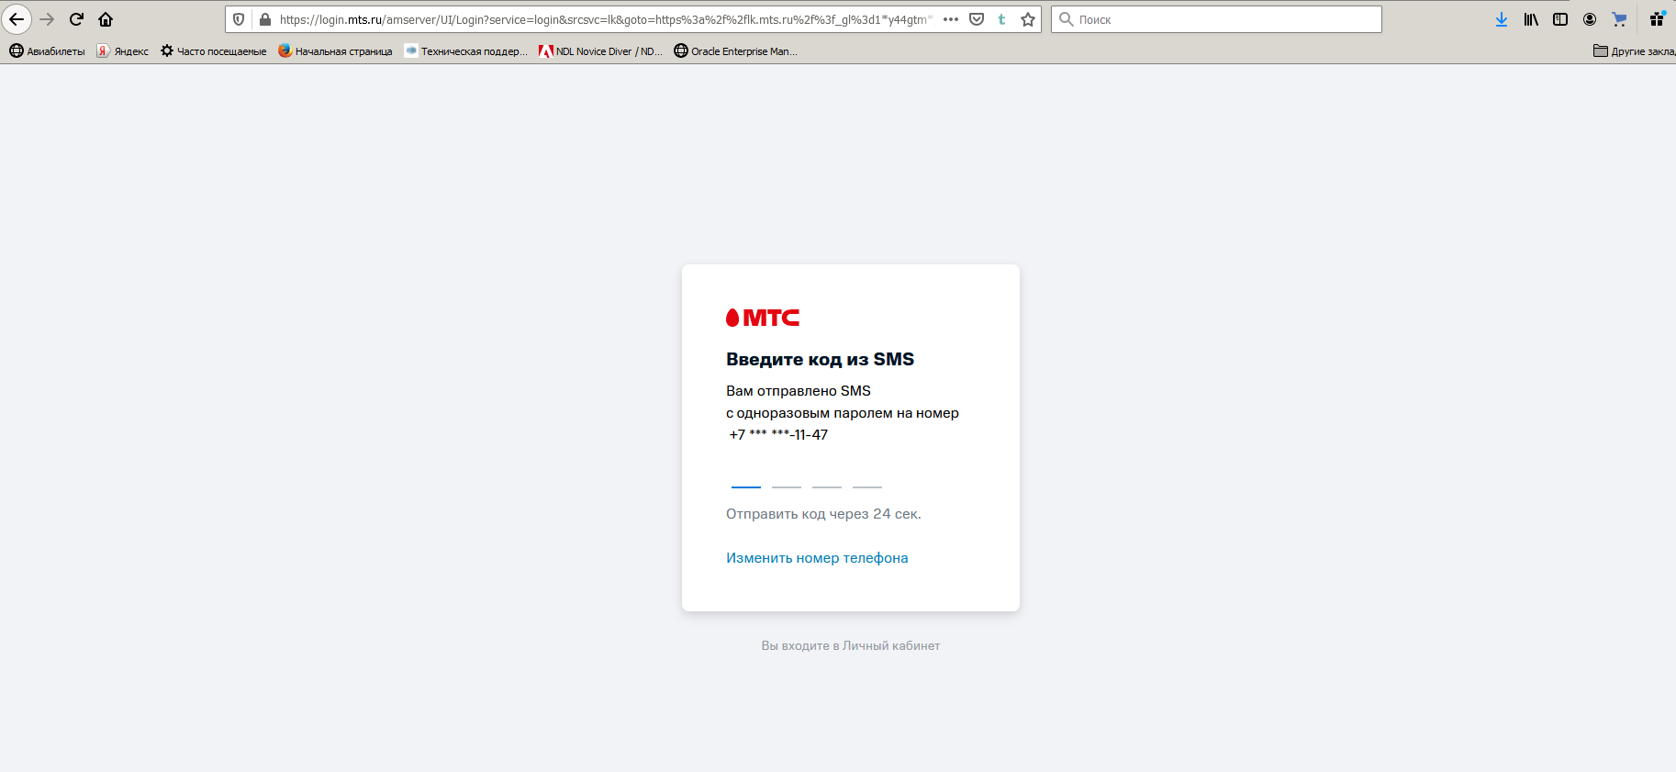Screen dimensions: 1676x772
Task: Expand the "Другие закладки" bookmarks folder
Action: (x=1634, y=51)
